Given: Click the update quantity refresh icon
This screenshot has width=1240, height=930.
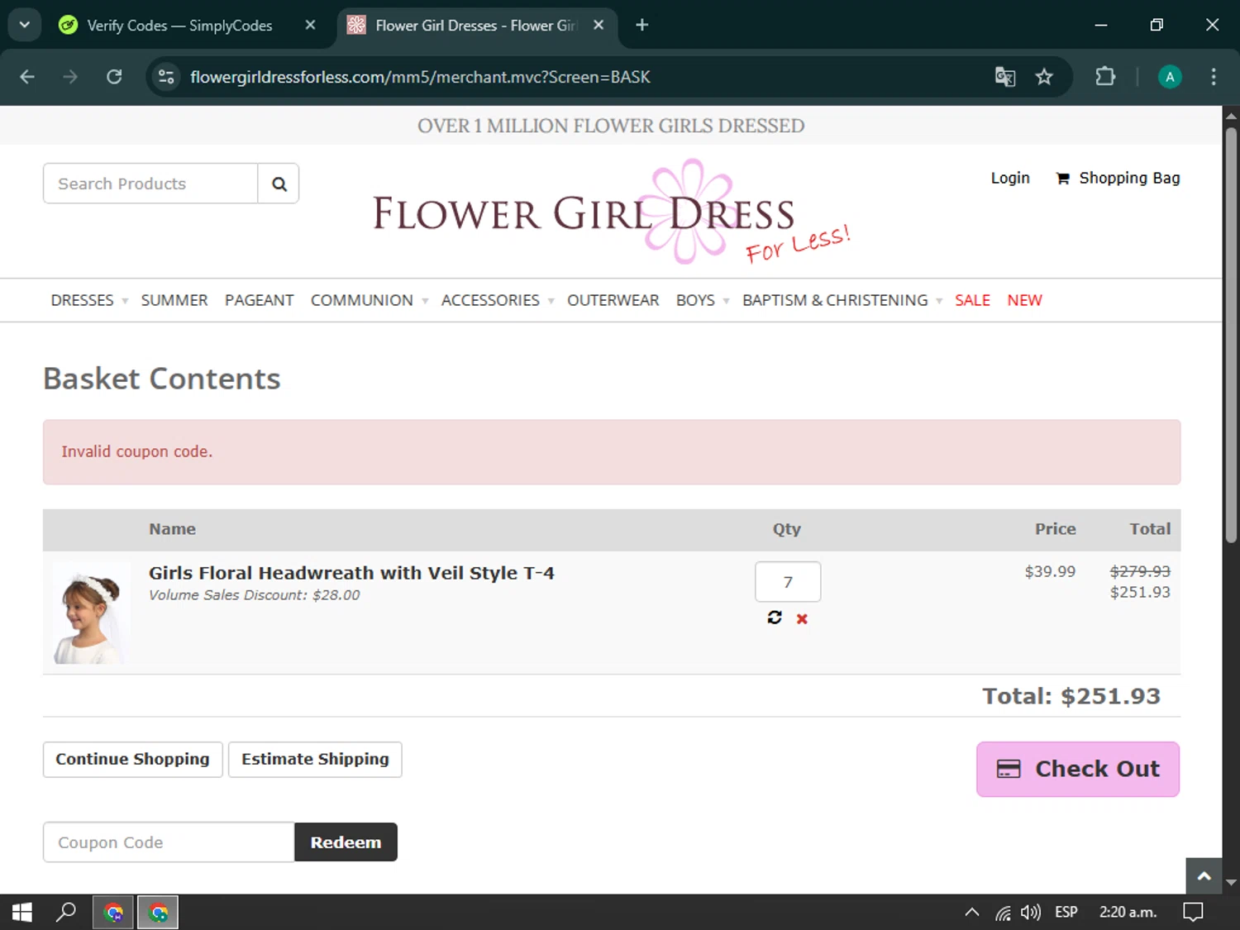Looking at the screenshot, I should tap(775, 618).
